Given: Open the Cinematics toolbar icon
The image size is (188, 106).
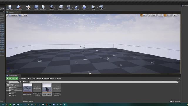Looking at the screenshot, I should 68,8.
